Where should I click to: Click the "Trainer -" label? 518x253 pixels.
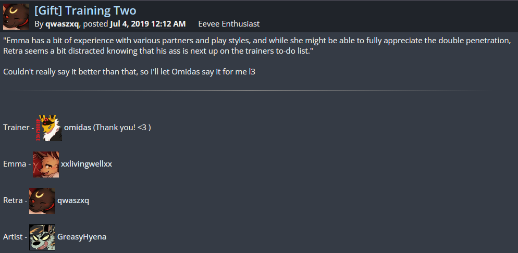(x=18, y=128)
